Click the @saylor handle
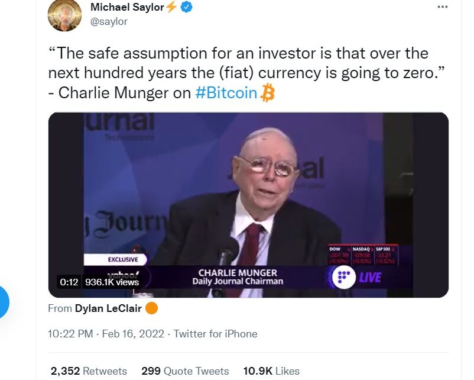Screen dimensions: 474x380 point(109,21)
